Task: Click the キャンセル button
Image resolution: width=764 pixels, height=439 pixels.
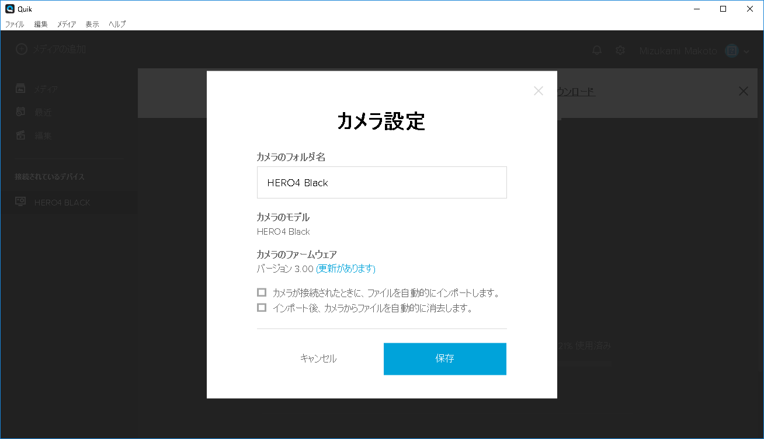Action: point(318,358)
